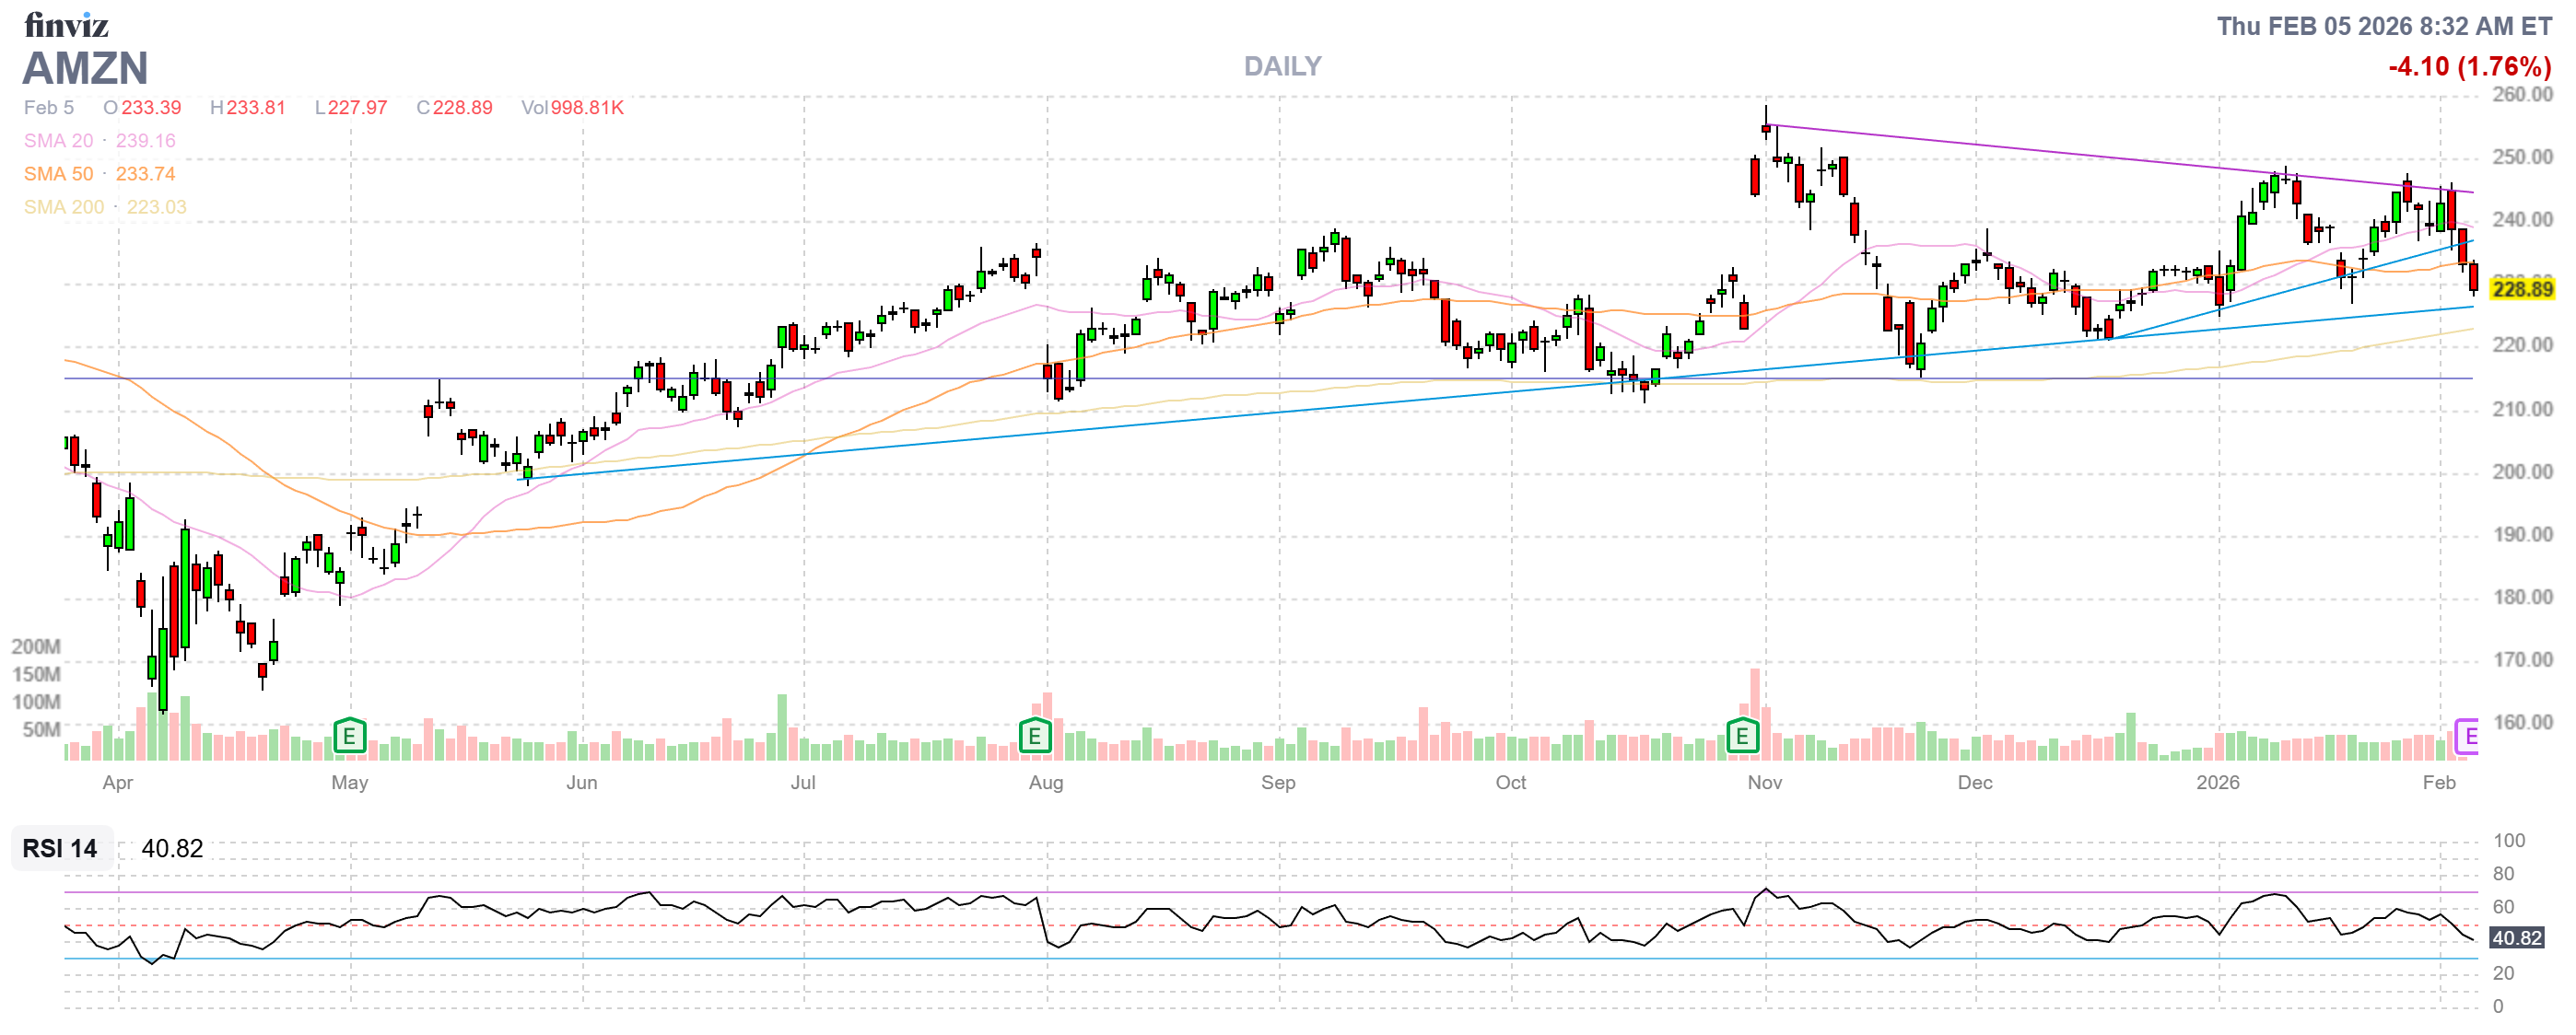This screenshot has width=2576, height=1035.
Task: Click the RSI 14 indicator label
Action: (x=60, y=849)
